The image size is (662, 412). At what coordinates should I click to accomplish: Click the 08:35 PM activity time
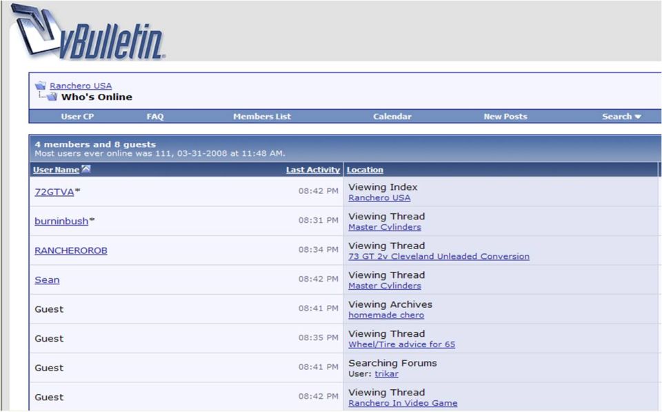319,337
